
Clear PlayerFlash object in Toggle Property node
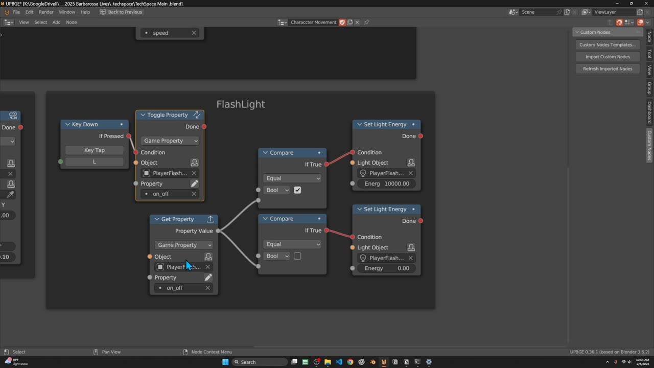pos(194,173)
